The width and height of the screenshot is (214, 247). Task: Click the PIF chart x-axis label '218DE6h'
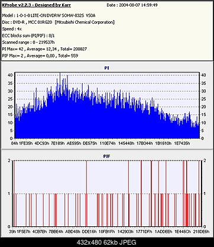201,232
